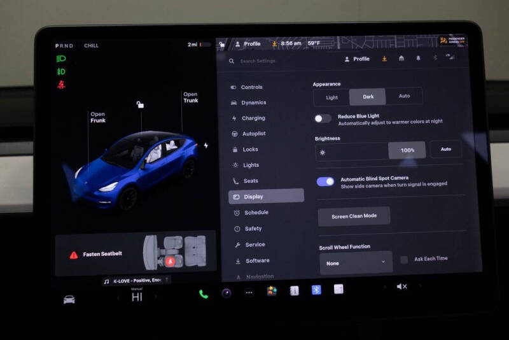The width and height of the screenshot is (509, 340).
Task: Toggle the Automatic Blind Spot Camera switch
Action: click(x=325, y=181)
